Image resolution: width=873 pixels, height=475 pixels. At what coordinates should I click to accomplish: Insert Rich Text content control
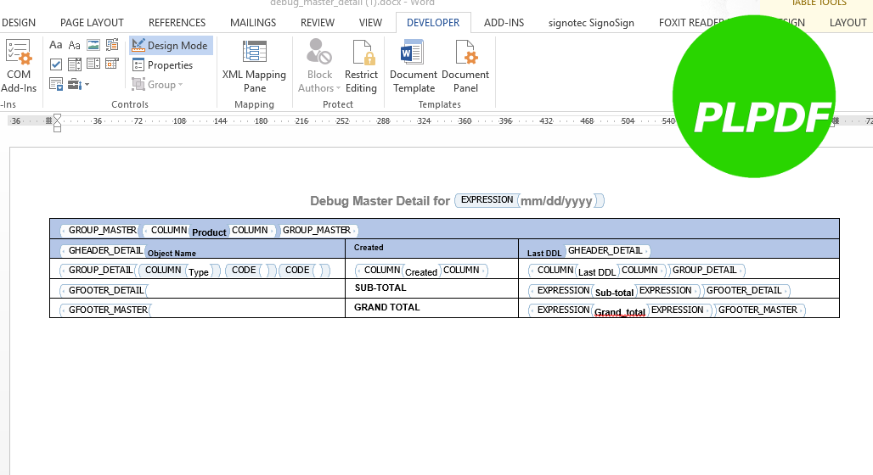[56, 45]
